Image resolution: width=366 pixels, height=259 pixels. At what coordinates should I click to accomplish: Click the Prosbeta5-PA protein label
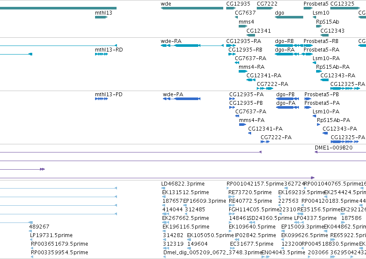click(x=322, y=103)
